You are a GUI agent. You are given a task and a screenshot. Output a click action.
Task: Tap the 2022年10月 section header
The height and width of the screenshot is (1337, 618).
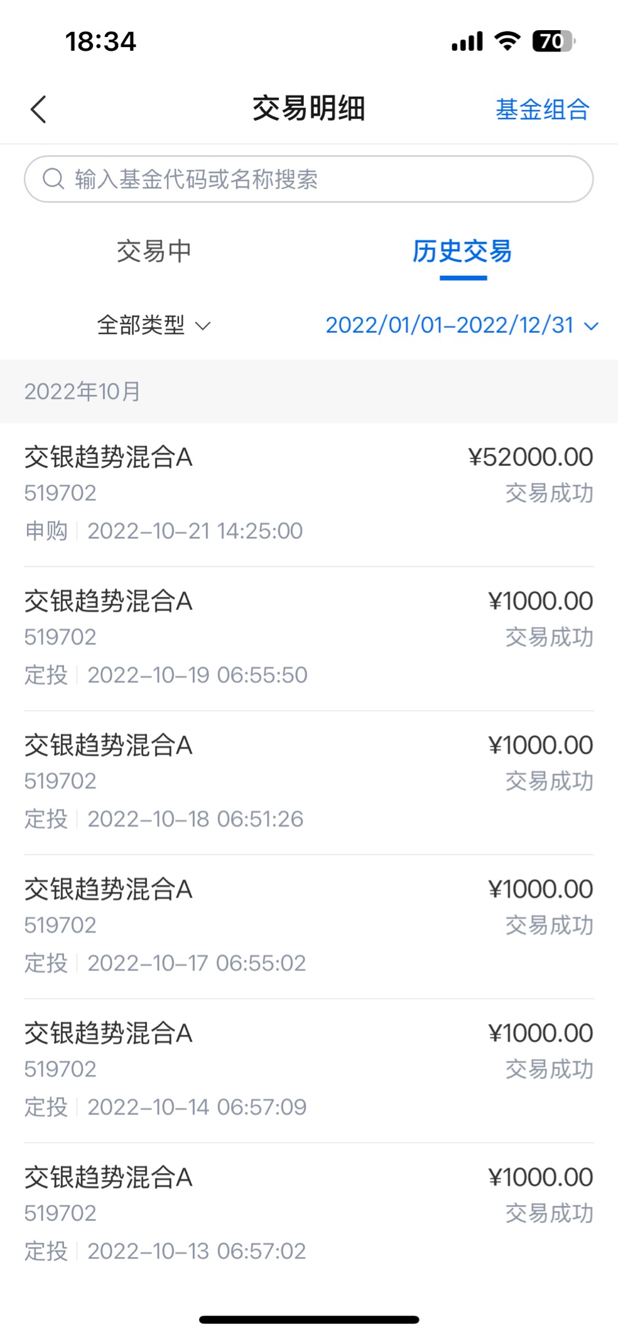(x=308, y=391)
